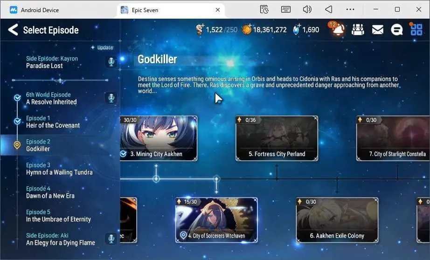
Task: Tap the skystone crystal currency icon
Action: (x=297, y=30)
